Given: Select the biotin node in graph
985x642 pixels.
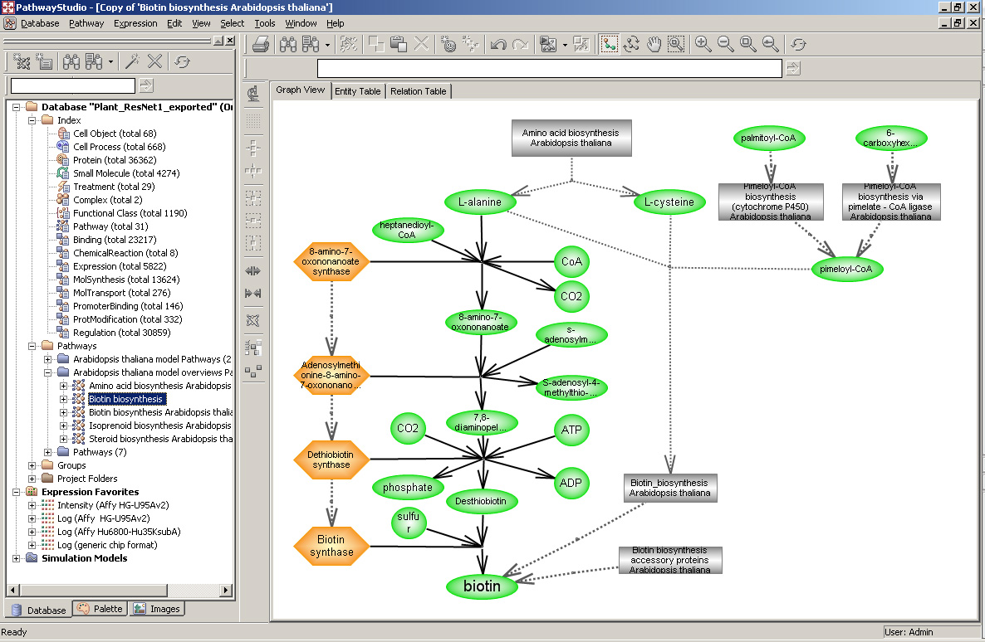Looking at the screenshot, I should (x=483, y=586).
